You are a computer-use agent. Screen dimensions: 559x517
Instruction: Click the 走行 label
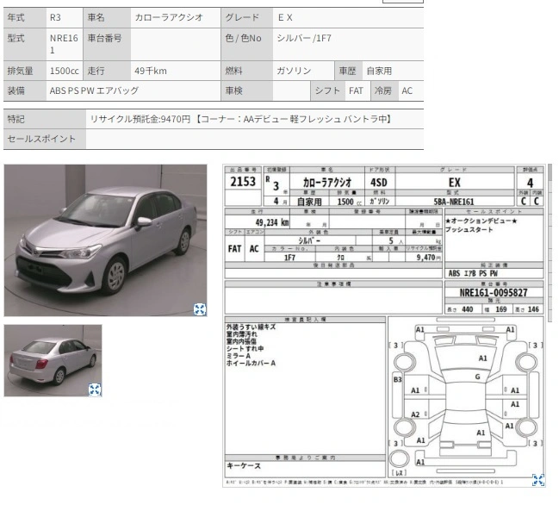coord(96,71)
